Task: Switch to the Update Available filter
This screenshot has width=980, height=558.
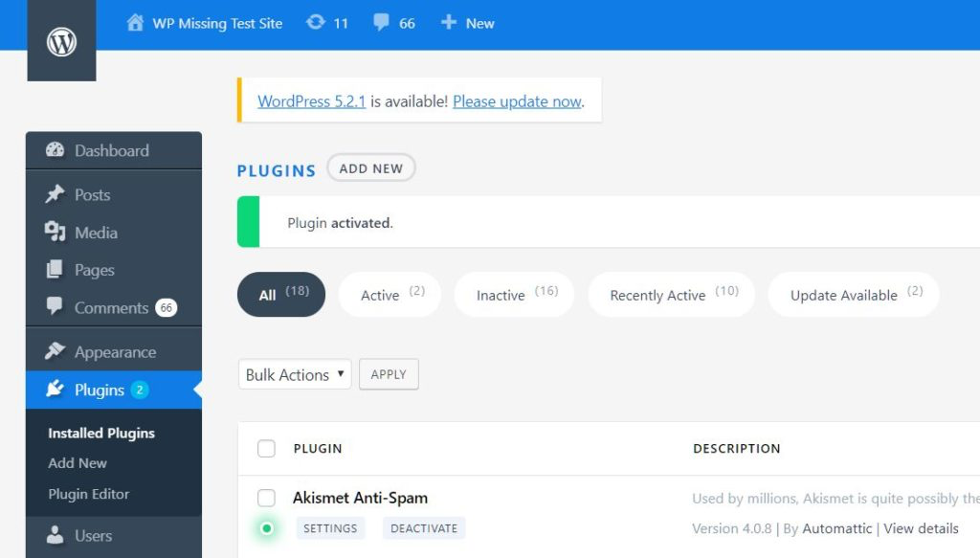Action: [853, 295]
